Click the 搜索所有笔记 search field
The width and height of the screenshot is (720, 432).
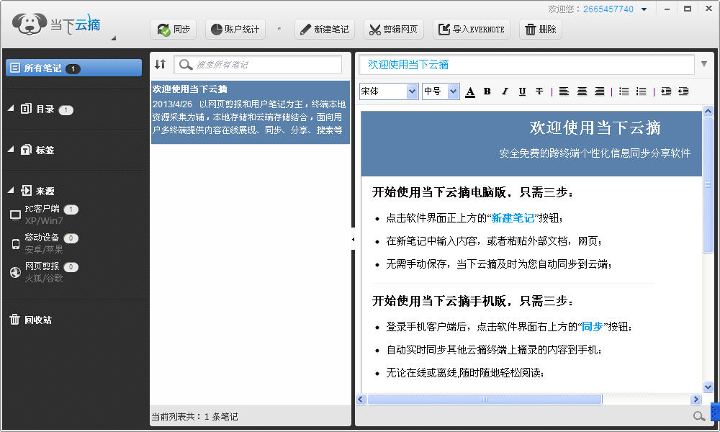click(x=266, y=65)
